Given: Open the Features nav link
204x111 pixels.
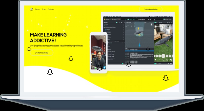Looking at the screenshot, I should tap(51, 9).
